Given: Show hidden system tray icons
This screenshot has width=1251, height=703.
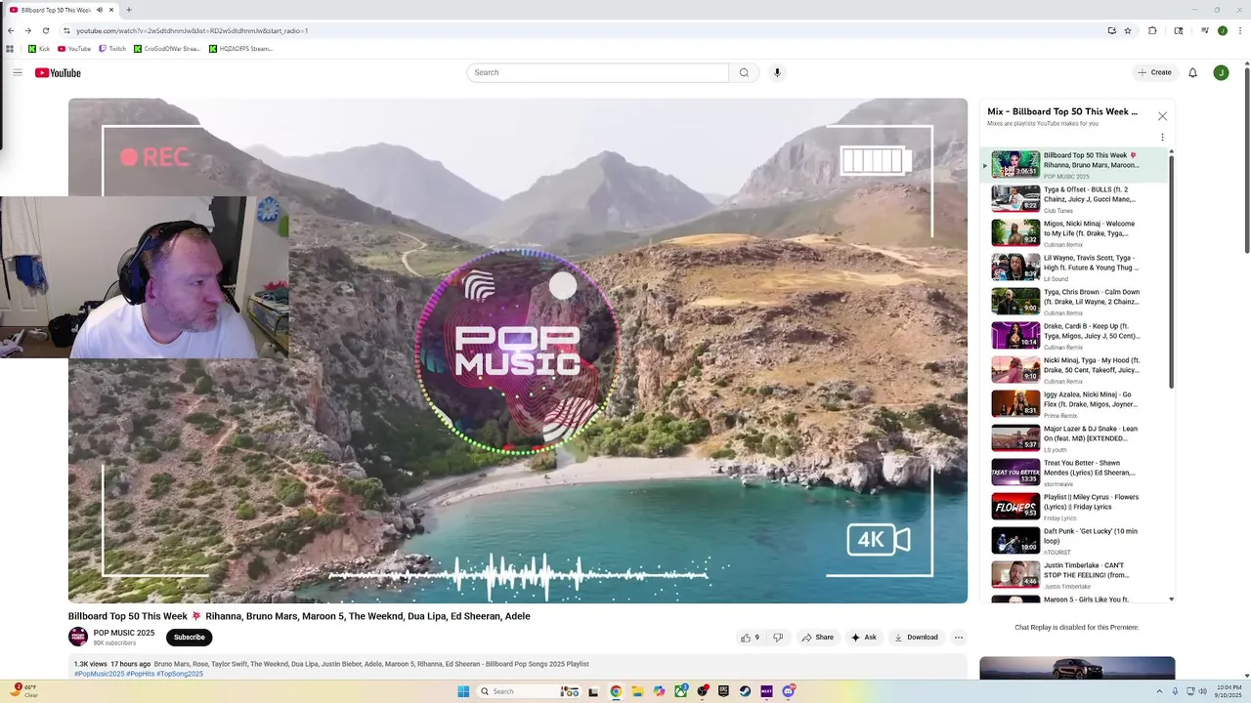Looking at the screenshot, I should point(1161,691).
